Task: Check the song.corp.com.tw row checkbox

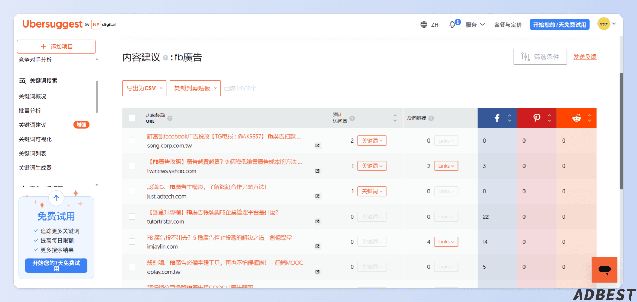Action: [132, 140]
